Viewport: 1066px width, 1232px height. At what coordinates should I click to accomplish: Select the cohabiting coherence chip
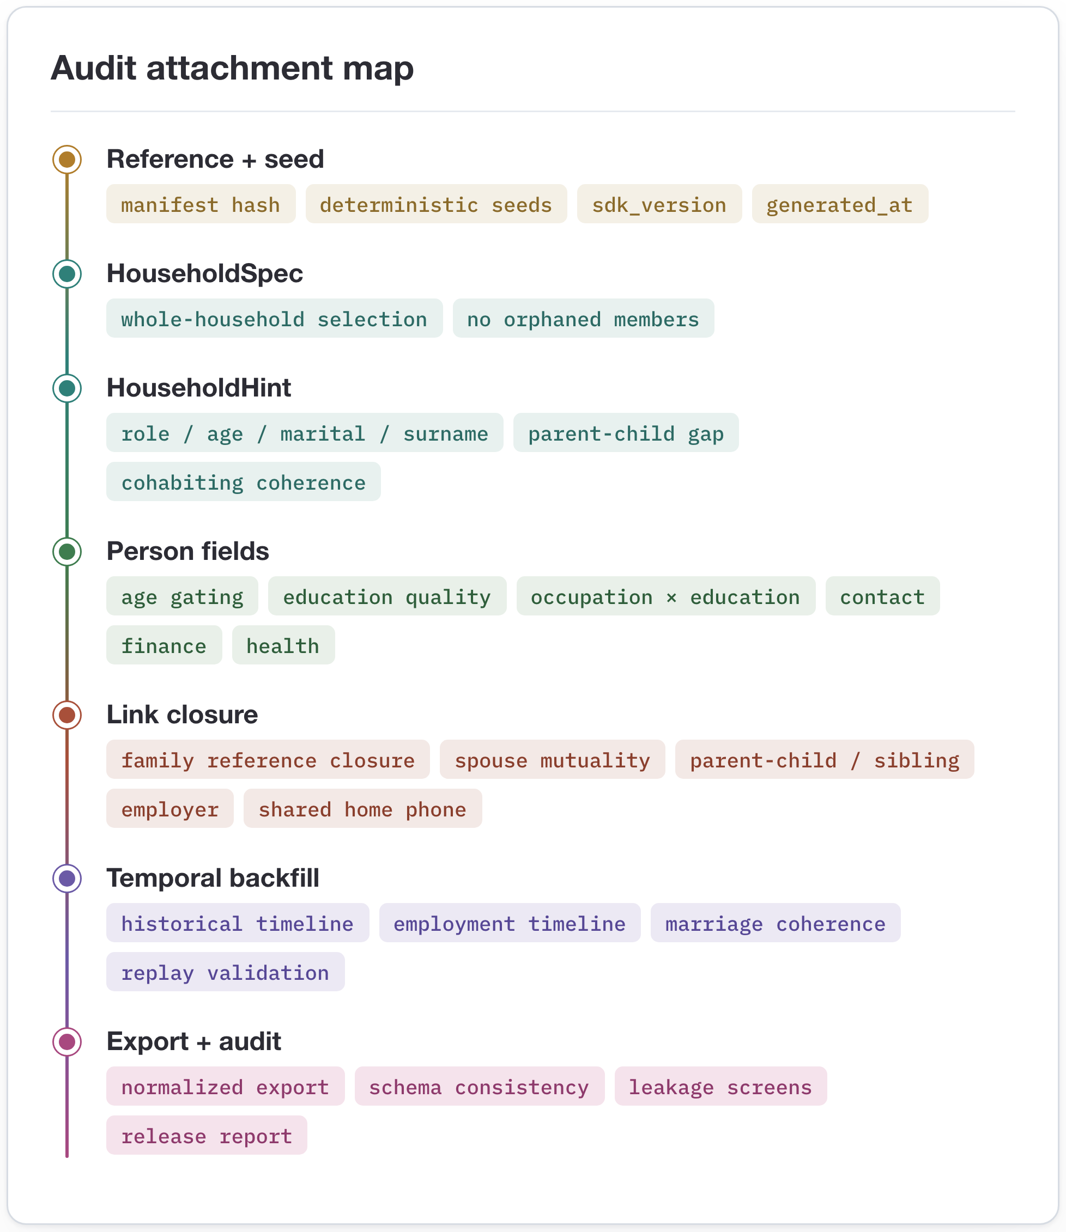[243, 481]
